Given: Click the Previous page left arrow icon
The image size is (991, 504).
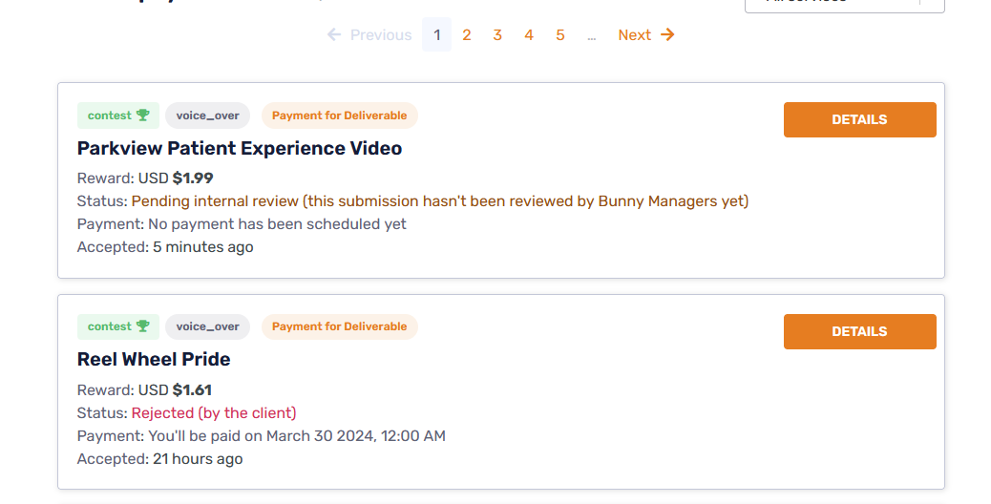Looking at the screenshot, I should point(334,35).
